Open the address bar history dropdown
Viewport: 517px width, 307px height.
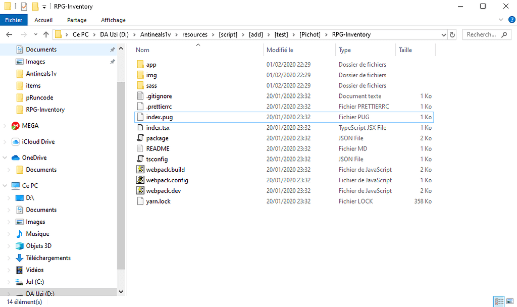click(444, 35)
